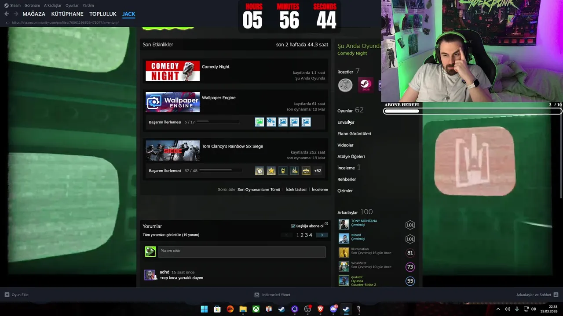Open level 81 badge beside Illuminatian
The width and height of the screenshot is (563, 316).
(410, 253)
